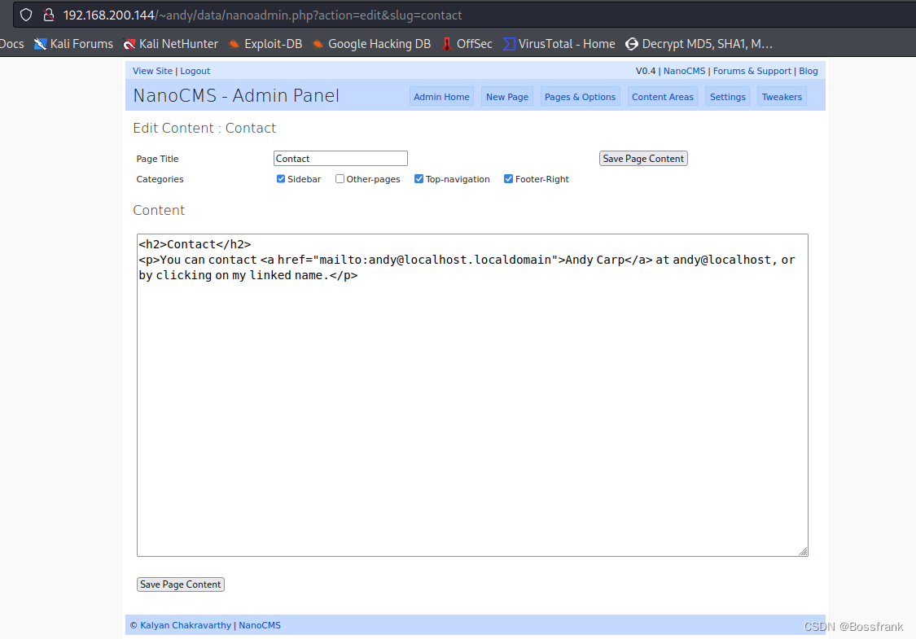Go to Admin Home tab
916x639 pixels.
[441, 97]
